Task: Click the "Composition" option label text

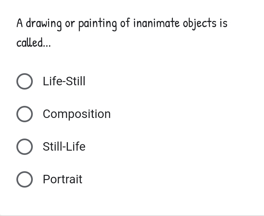Action: [x=77, y=114]
